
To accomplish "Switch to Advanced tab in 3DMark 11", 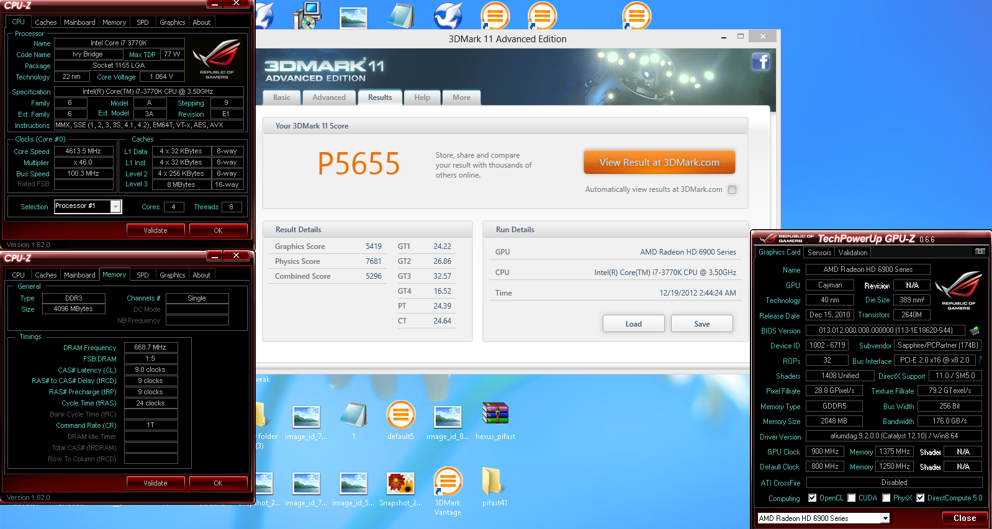I will pyautogui.click(x=329, y=97).
